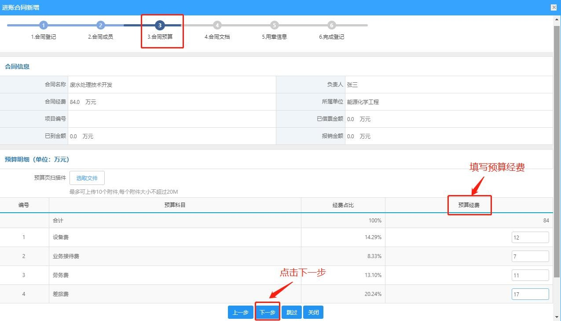Edit the 劳务费 budget amount field
The width and height of the screenshot is (561, 321).
(530, 275)
